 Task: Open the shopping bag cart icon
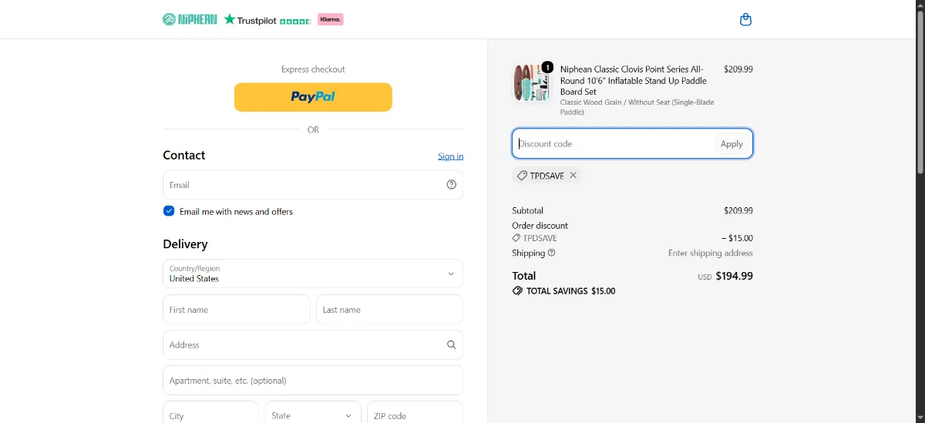pyautogui.click(x=745, y=19)
